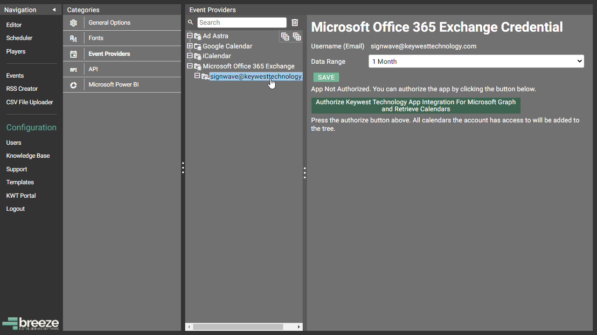This screenshot has width=597, height=335.
Task: Click the trash delete icon
Action: coord(295,22)
